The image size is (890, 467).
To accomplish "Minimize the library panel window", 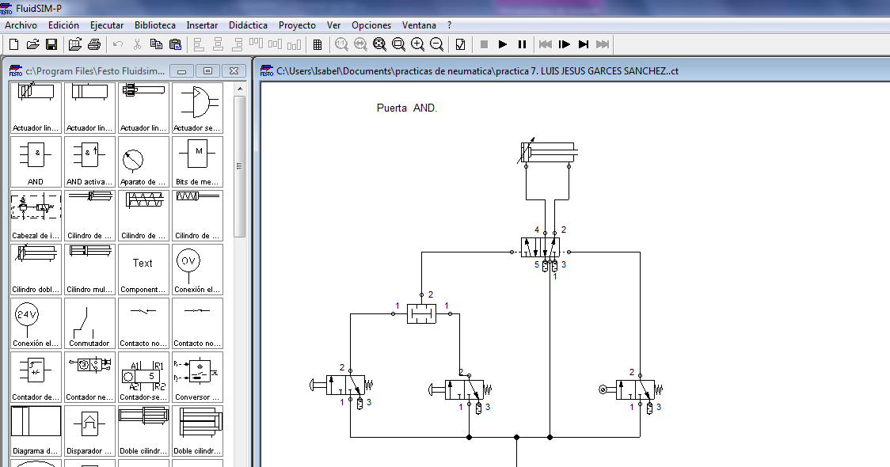I will pos(181,71).
